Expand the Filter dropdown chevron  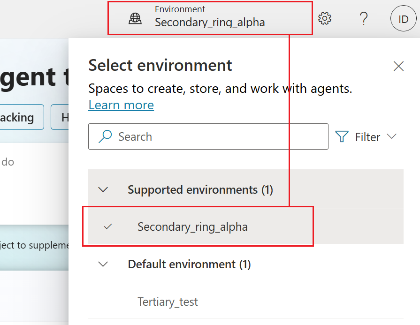click(x=391, y=136)
